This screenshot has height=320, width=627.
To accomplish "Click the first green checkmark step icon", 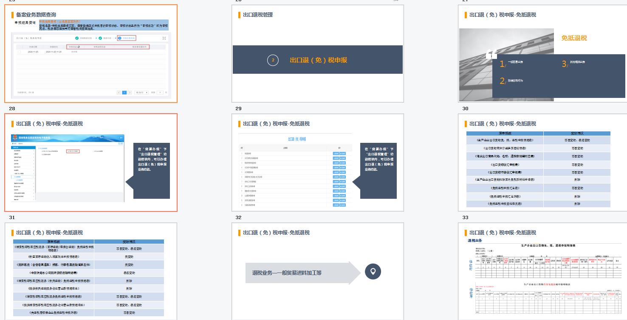I will pyautogui.click(x=77, y=38).
